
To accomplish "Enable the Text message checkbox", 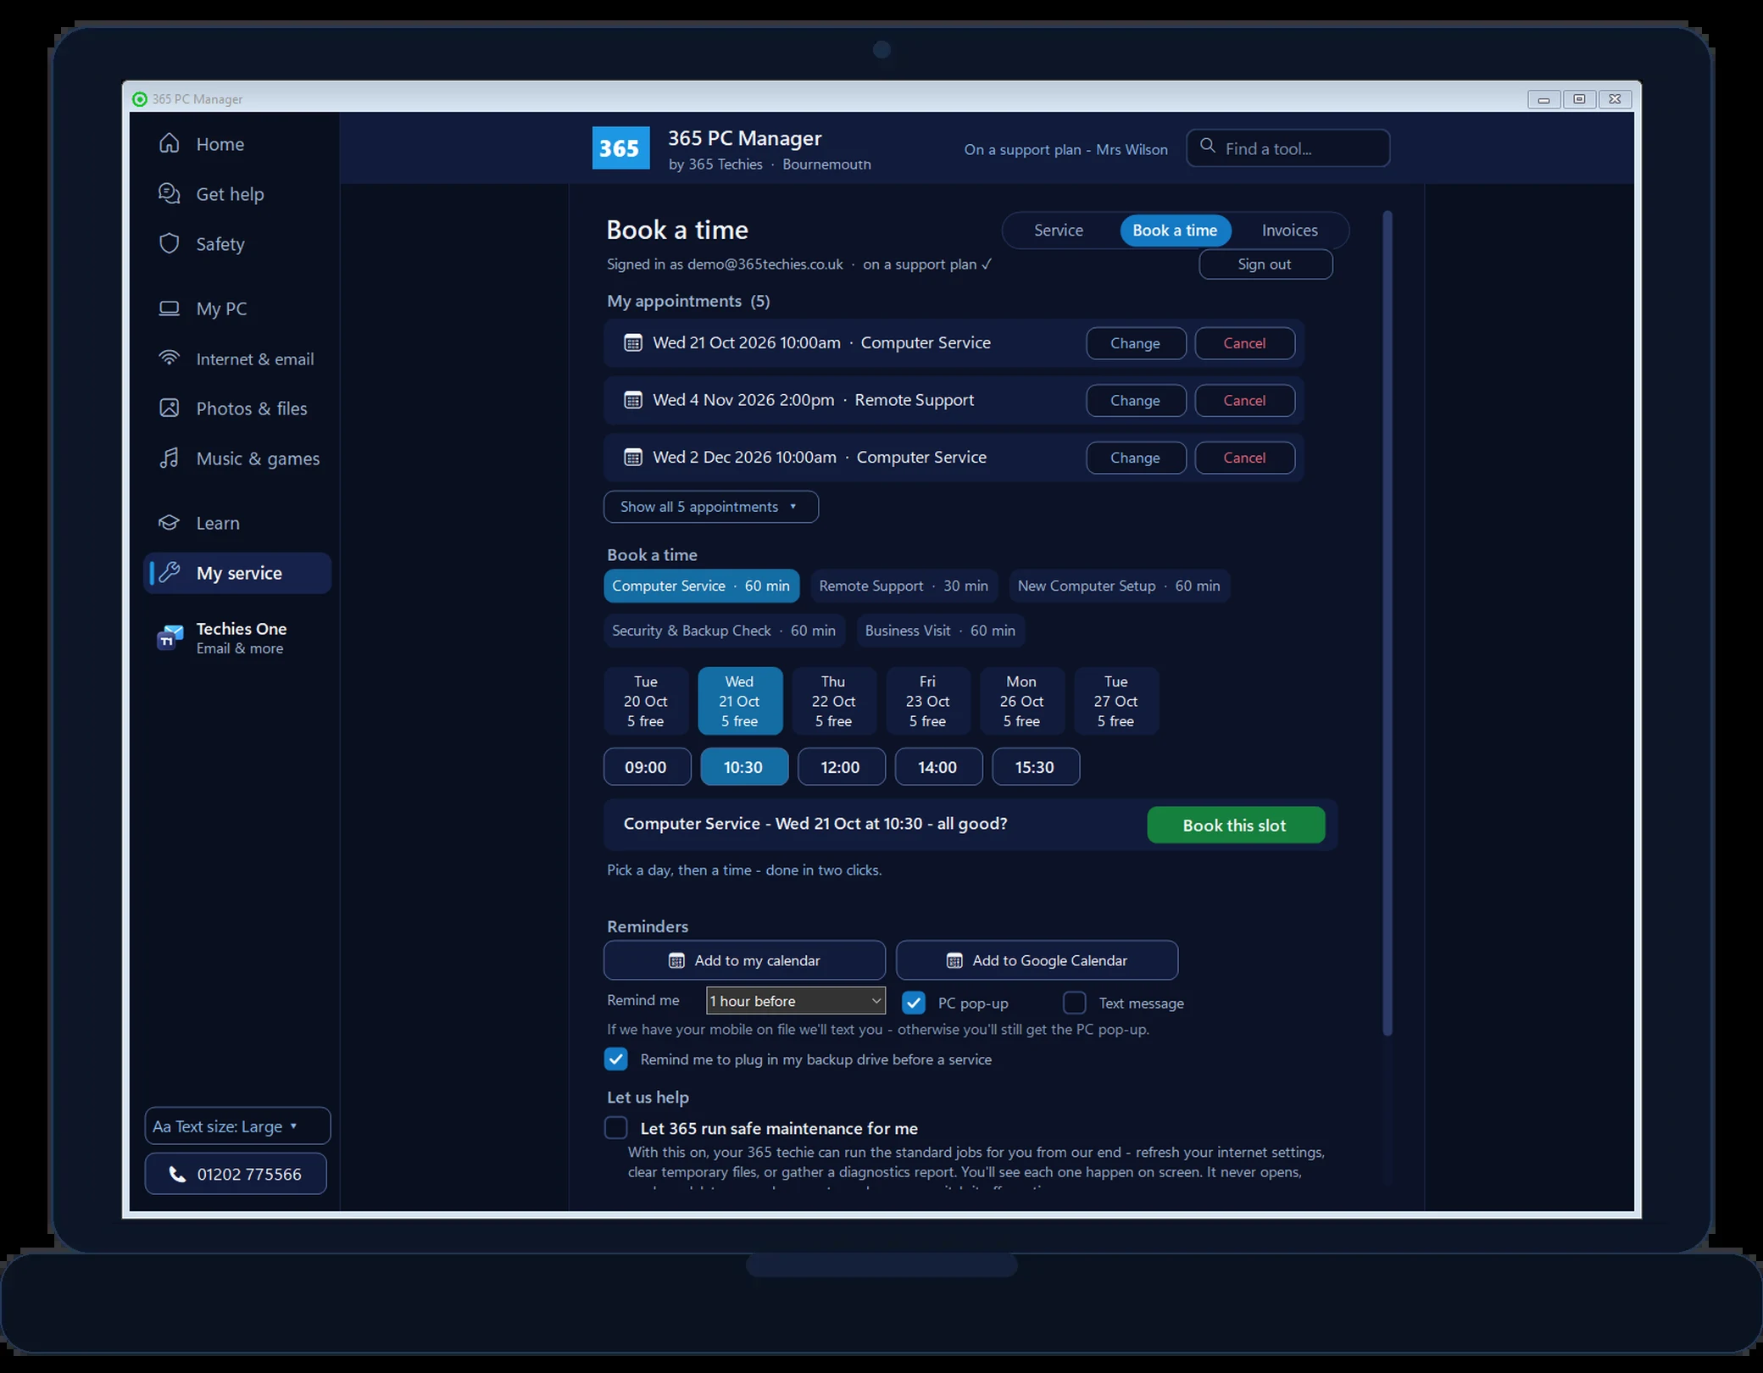I will coord(1074,1003).
